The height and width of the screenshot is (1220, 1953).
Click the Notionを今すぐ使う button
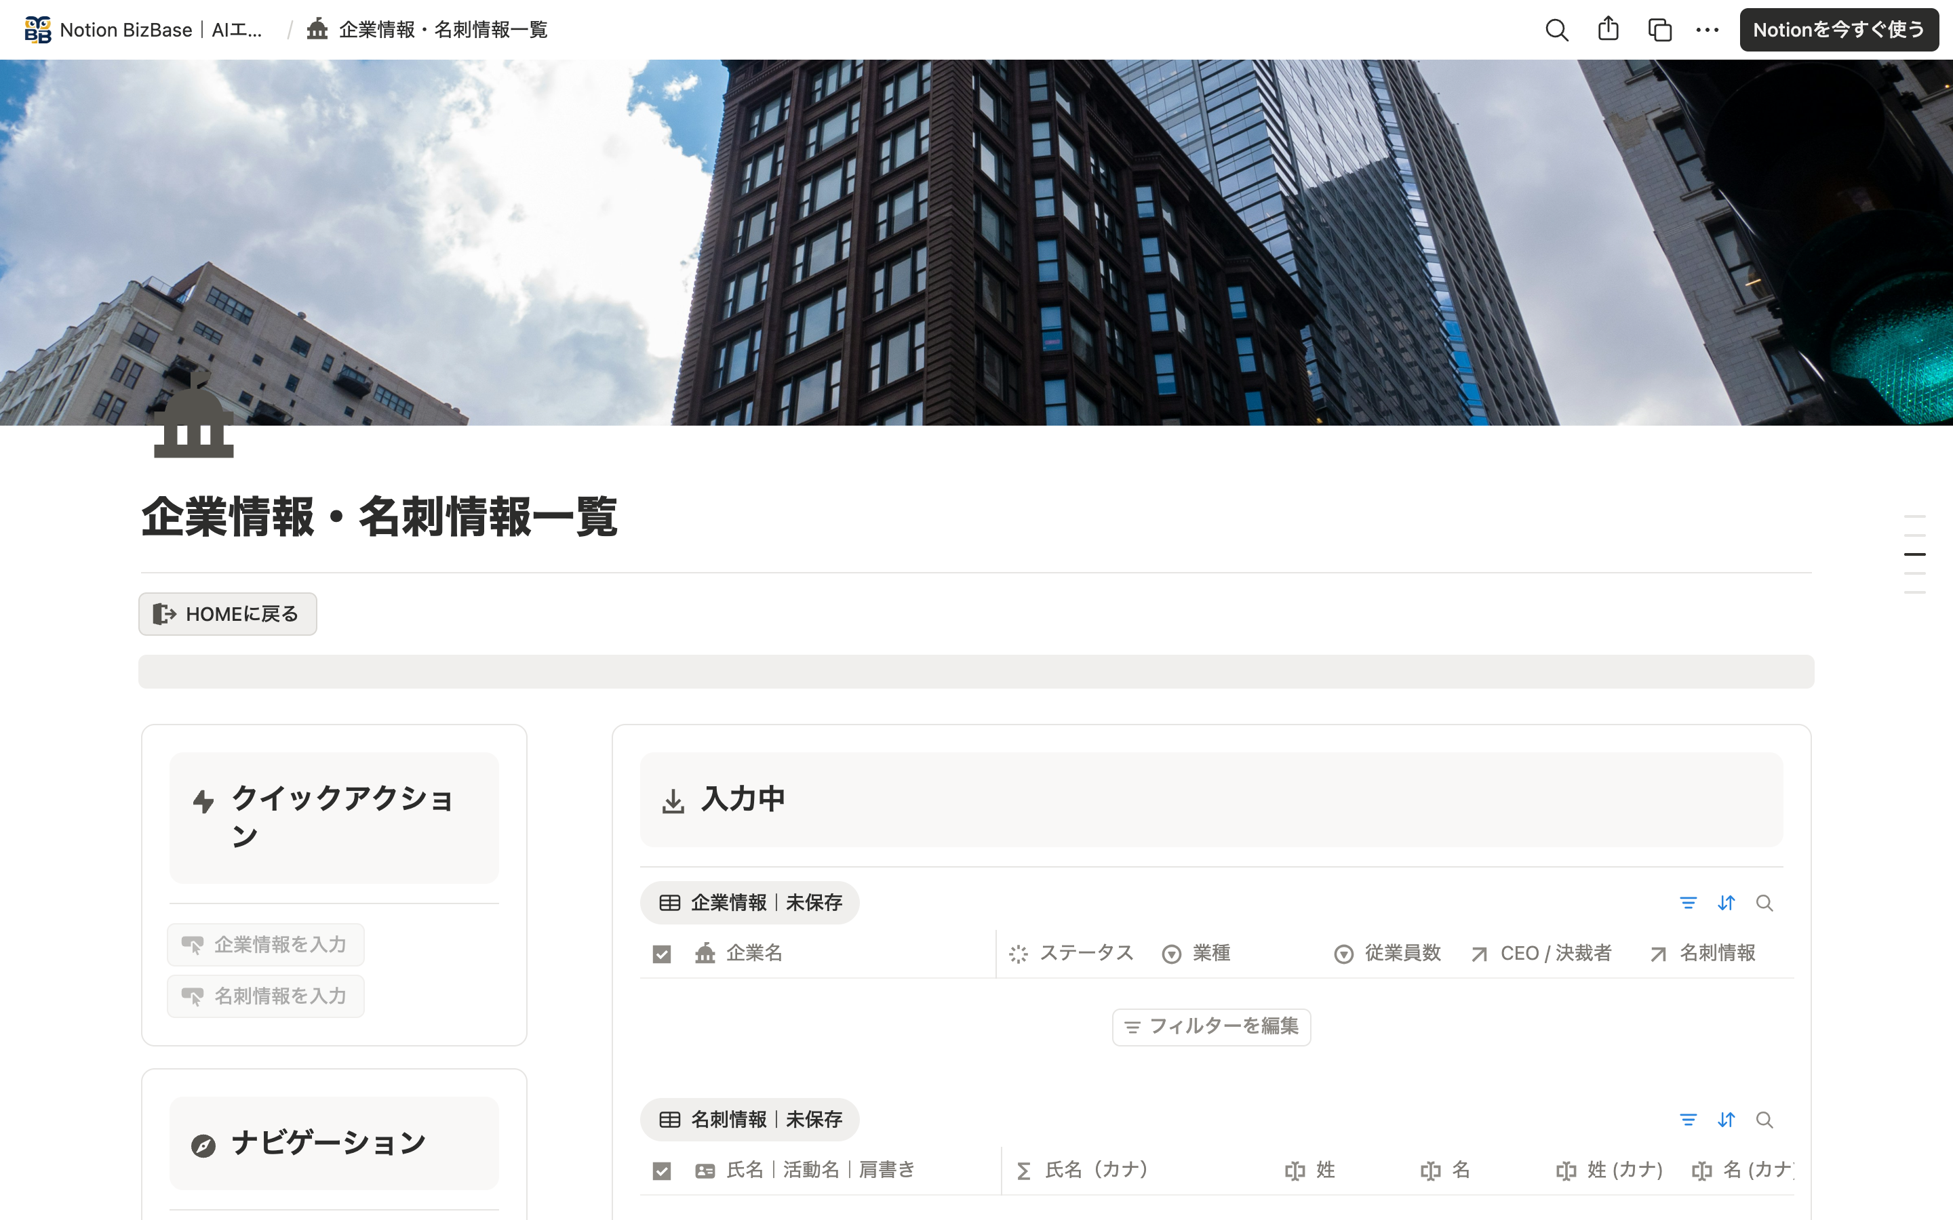point(1838,30)
